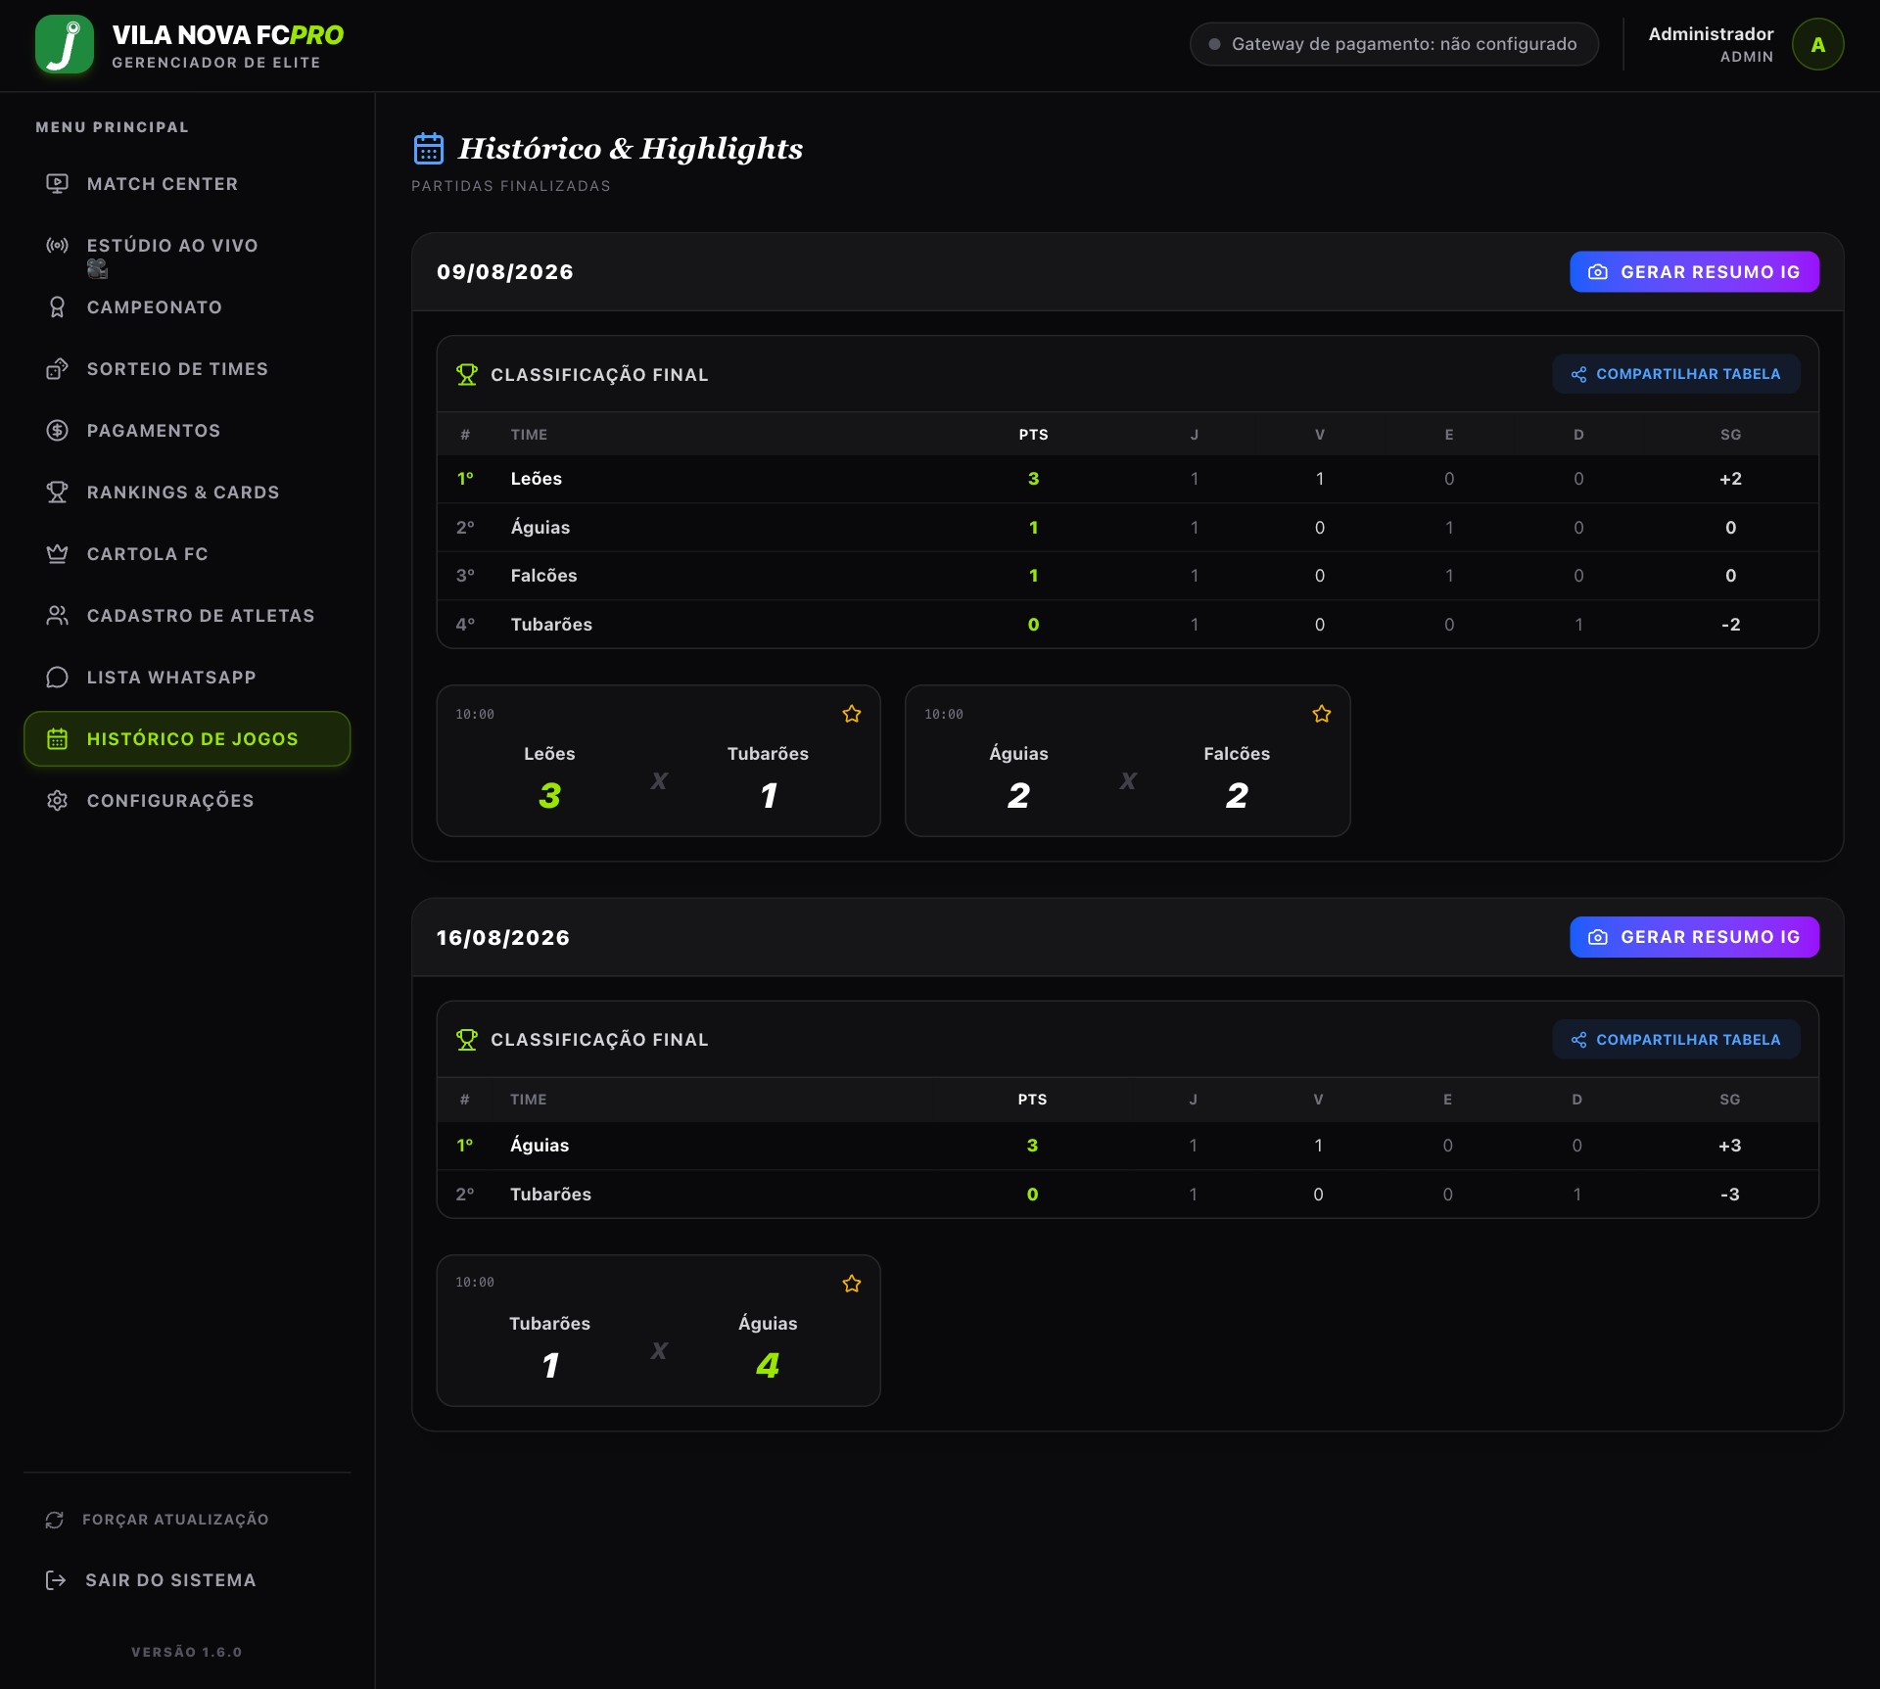Click Falcões row in standings table
The width and height of the screenshot is (1880, 1689).
[x=1127, y=576]
